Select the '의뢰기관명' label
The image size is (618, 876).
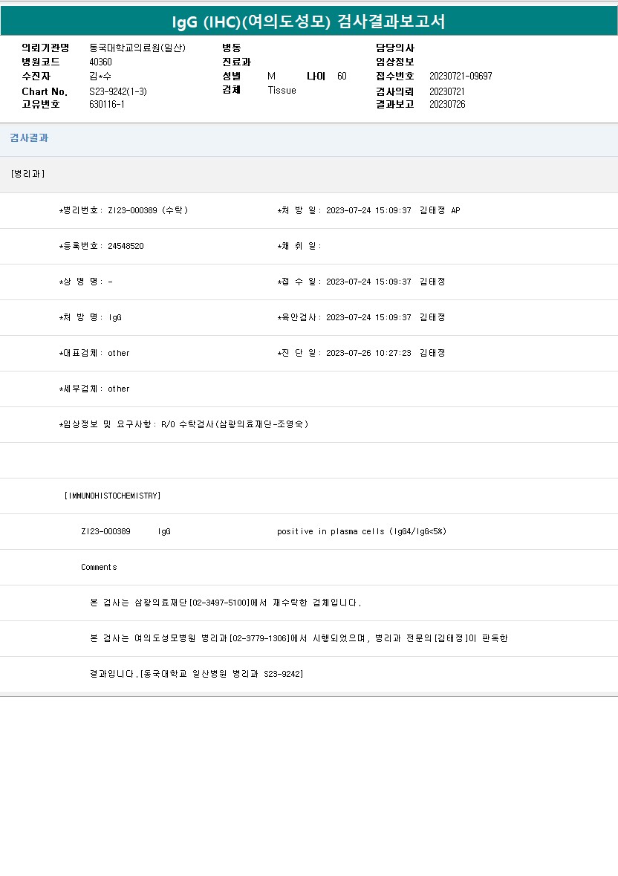point(45,48)
